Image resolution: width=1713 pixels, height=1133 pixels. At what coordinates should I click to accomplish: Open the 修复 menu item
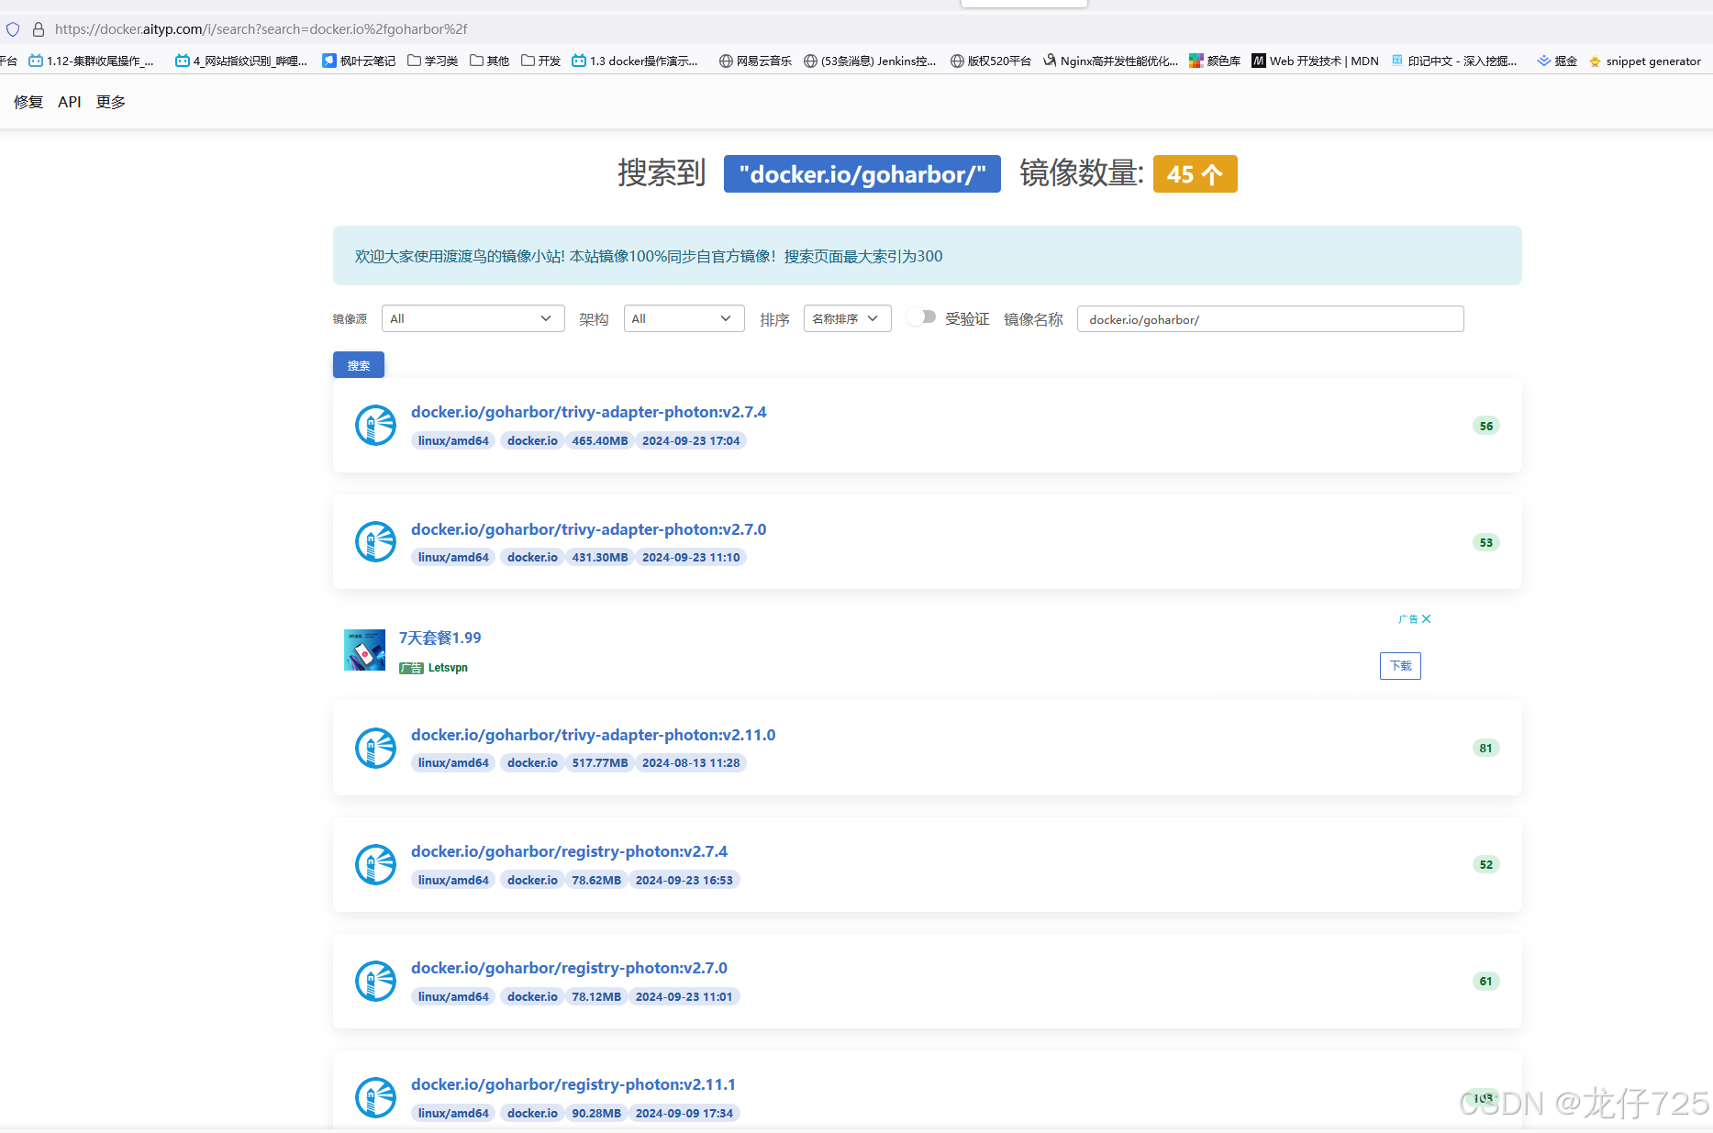(x=28, y=102)
